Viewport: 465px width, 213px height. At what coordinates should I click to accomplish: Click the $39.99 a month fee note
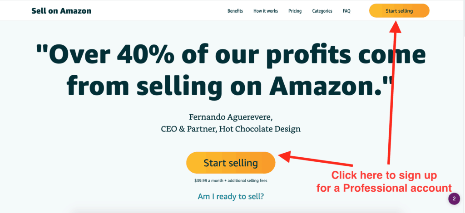231,180
